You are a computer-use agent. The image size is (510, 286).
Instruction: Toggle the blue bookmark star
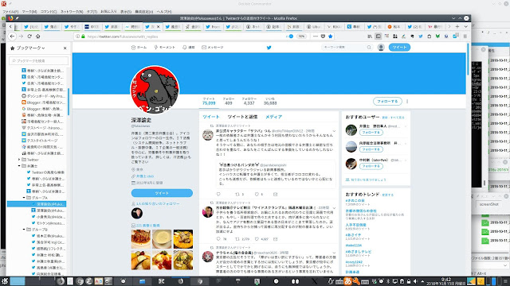pyautogui.click(x=331, y=37)
